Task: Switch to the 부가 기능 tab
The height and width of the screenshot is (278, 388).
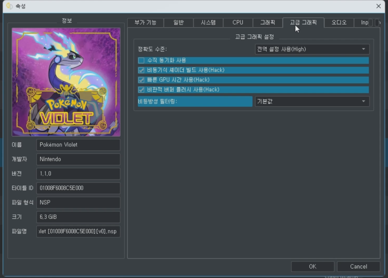Action: click(146, 23)
